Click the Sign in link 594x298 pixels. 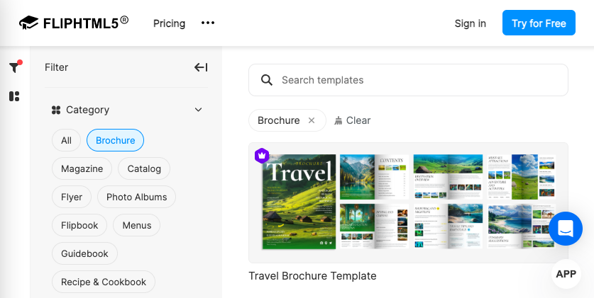click(x=470, y=23)
